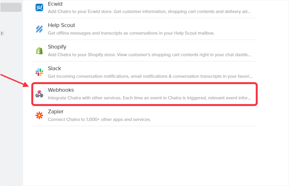Select the Shopify integration title

pos(57,47)
